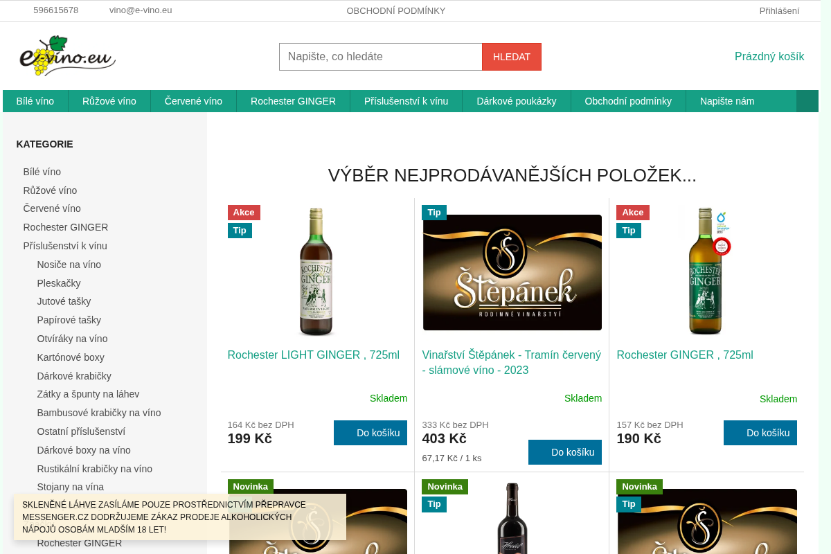The width and height of the screenshot is (831, 554).
Task: Open the Prázdný košík cart link
Action: (769, 57)
